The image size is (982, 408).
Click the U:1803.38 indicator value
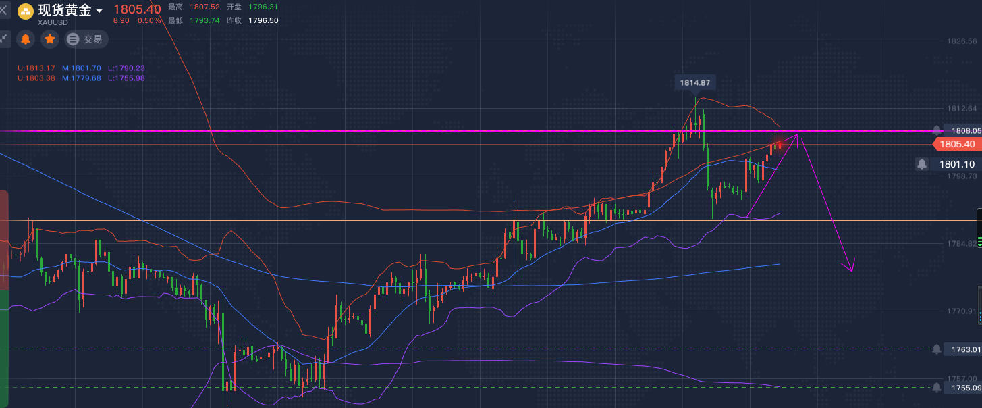coord(37,78)
